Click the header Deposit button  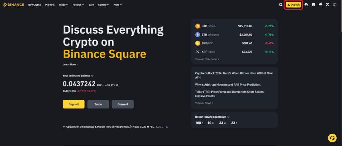(x=293, y=5)
